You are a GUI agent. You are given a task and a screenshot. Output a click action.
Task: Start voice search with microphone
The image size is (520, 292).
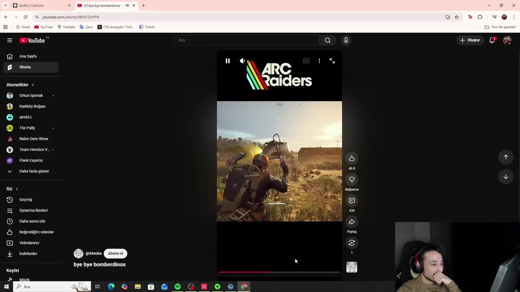click(346, 40)
